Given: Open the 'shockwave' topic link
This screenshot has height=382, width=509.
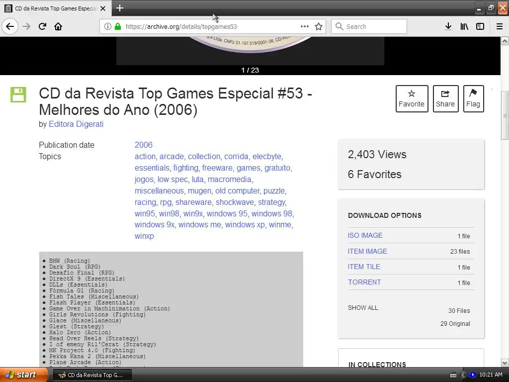Looking at the screenshot, I should 235,202.
